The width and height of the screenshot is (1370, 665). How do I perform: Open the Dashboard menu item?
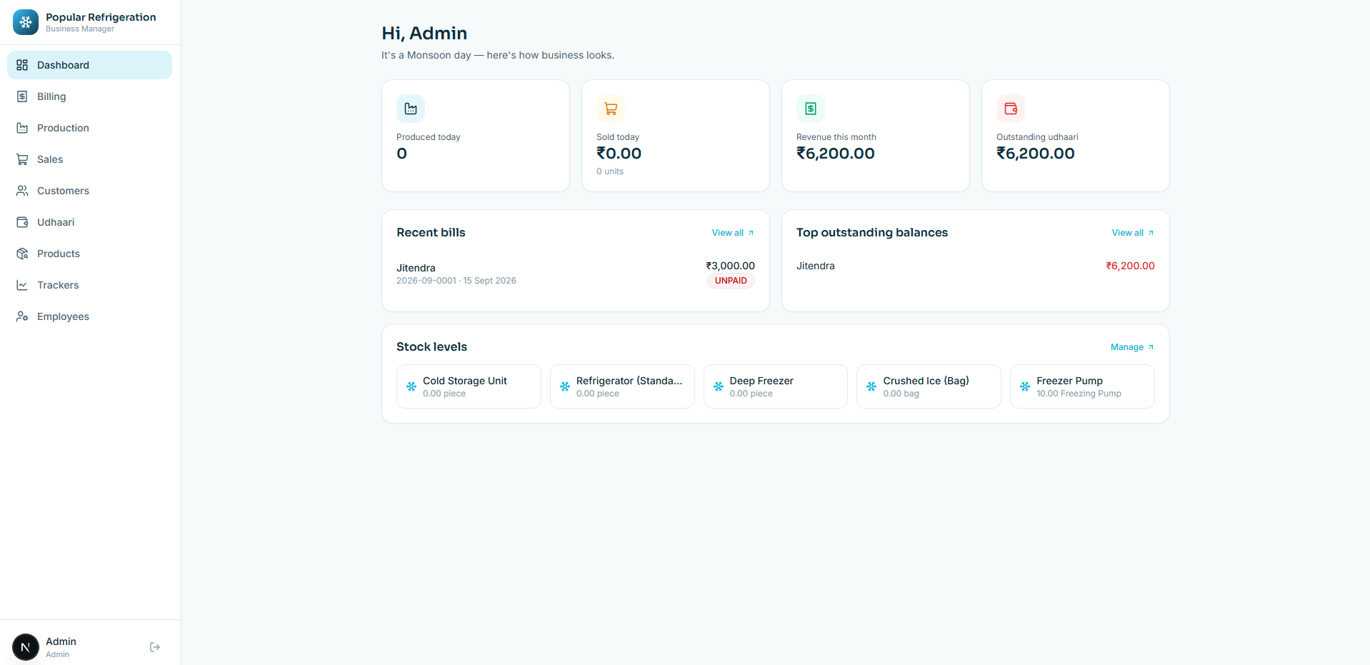point(89,65)
